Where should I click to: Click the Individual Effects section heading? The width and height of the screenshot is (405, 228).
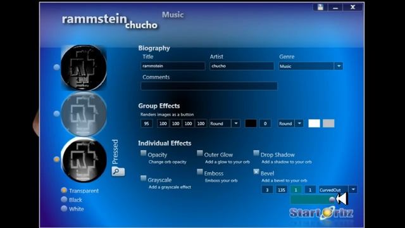[x=165, y=143]
